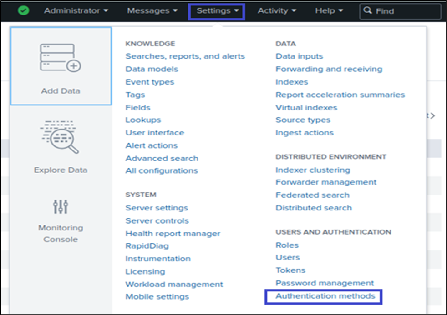The height and width of the screenshot is (315, 447).
Task: Type in the Find search field
Action: [x=405, y=11]
